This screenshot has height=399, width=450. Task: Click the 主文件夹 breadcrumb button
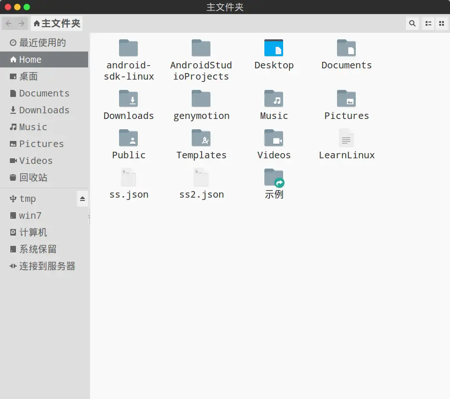click(x=56, y=23)
